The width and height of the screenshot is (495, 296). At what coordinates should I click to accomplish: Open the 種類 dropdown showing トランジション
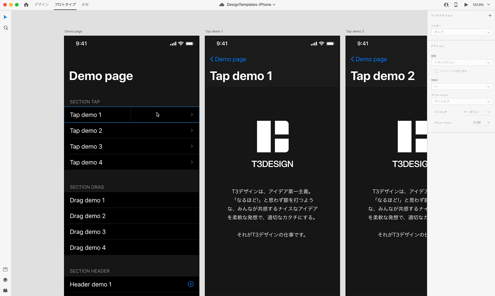coord(462,62)
